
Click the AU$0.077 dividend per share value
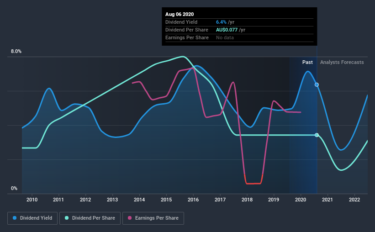[227, 30]
